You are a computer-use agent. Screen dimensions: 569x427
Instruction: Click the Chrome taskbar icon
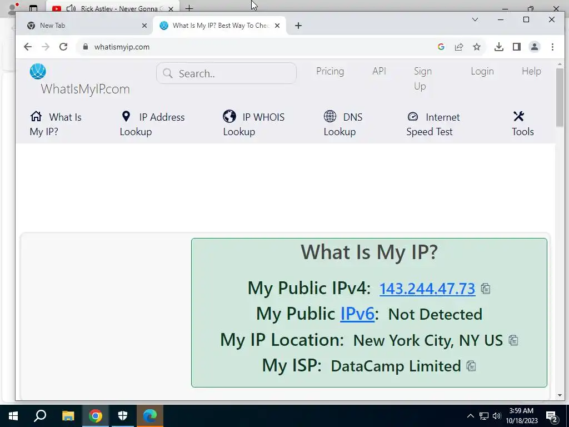96,416
